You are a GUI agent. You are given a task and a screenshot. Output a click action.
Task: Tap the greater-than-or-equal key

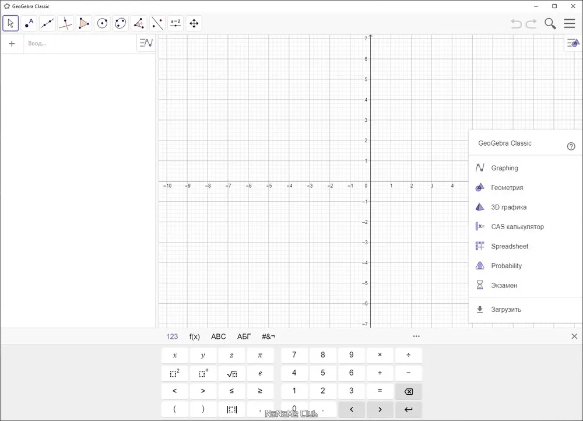(x=260, y=391)
